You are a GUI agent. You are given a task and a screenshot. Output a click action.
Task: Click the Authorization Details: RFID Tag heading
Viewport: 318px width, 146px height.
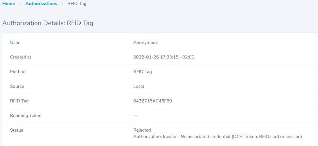pyautogui.click(x=48, y=23)
